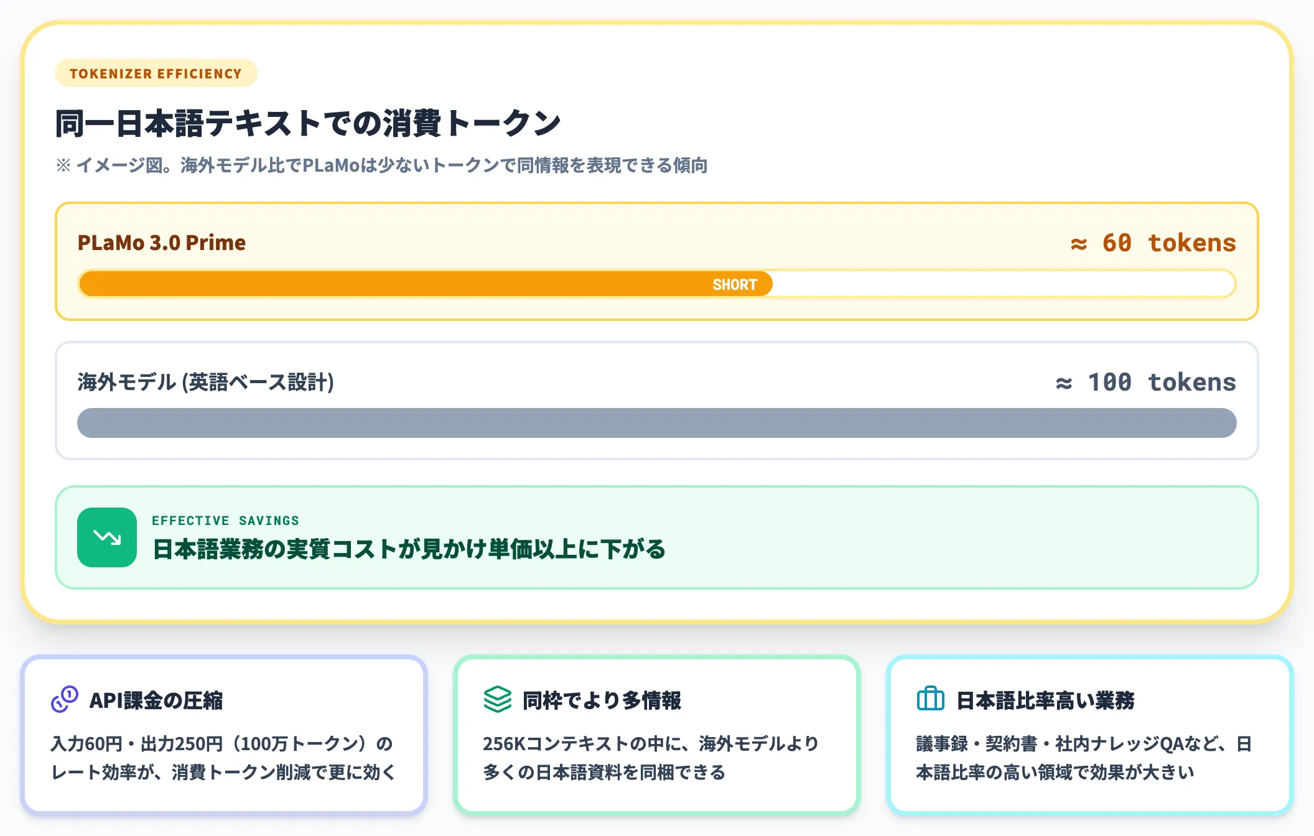Click the 同枠でより多情報 card title
The width and height of the screenshot is (1314, 836).
(x=602, y=700)
